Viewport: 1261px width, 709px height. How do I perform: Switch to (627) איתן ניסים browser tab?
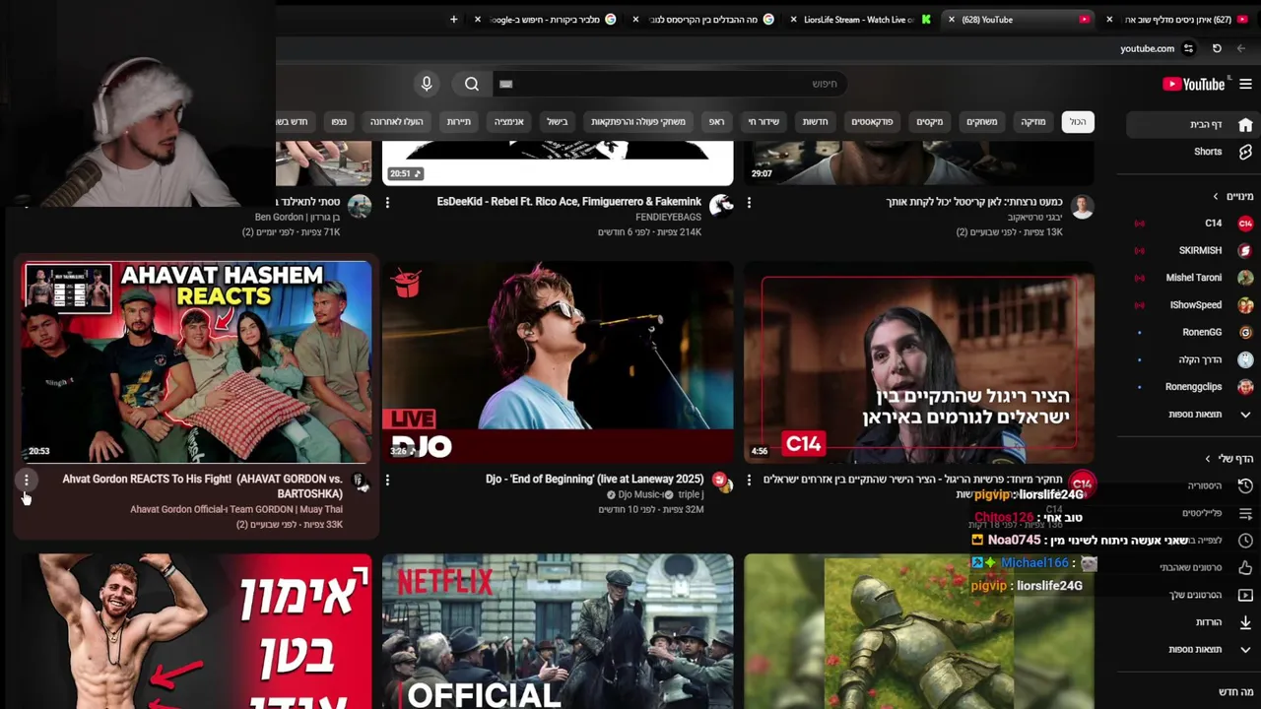1182,20
